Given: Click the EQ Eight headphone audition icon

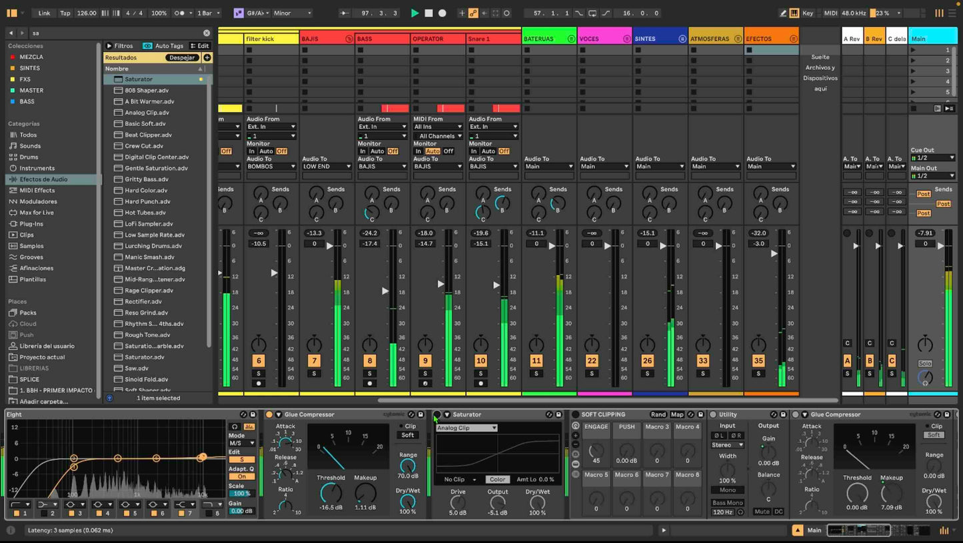Looking at the screenshot, I should [x=235, y=426].
